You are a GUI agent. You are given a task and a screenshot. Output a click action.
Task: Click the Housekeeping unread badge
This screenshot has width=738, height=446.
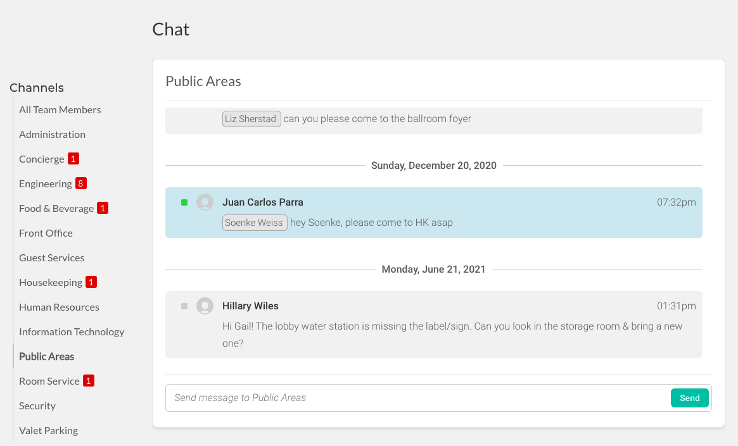(x=91, y=282)
